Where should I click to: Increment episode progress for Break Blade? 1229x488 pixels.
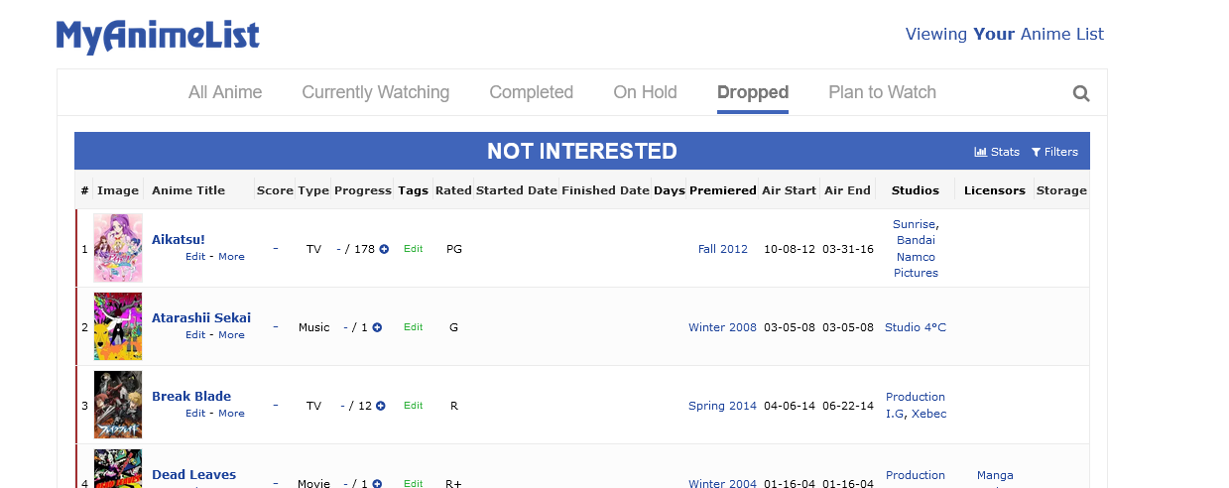[x=381, y=406]
